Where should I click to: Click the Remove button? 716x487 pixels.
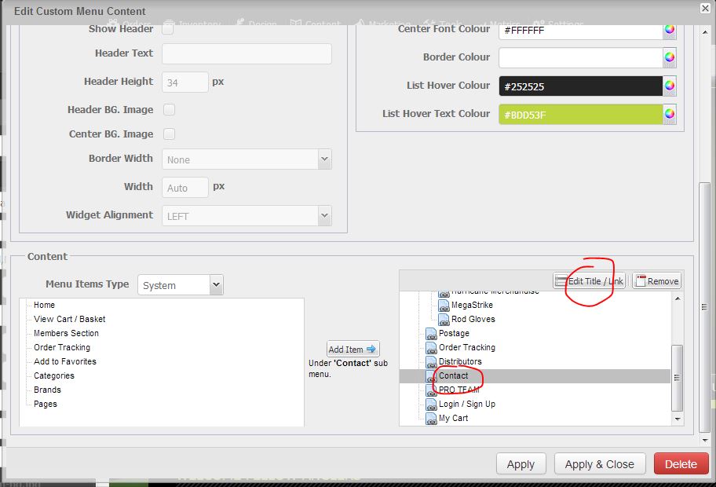(x=657, y=281)
